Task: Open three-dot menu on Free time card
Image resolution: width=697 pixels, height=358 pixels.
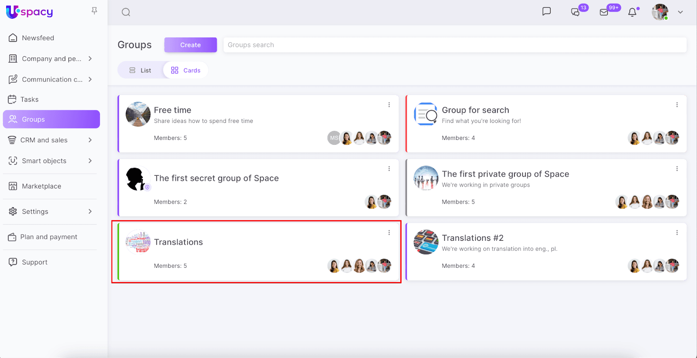Action: click(x=389, y=105)
